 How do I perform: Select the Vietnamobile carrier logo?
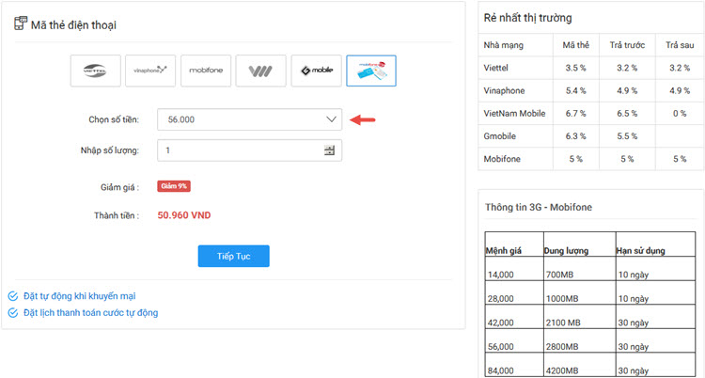coord(260,71)
